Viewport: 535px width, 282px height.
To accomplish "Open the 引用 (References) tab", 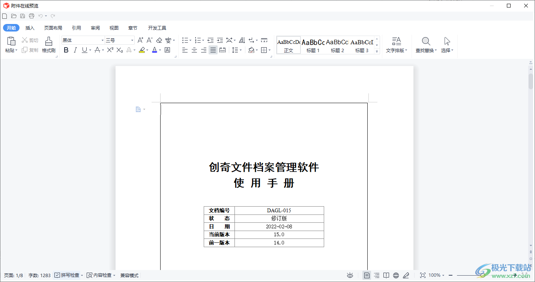I will [x=77, y=28].
